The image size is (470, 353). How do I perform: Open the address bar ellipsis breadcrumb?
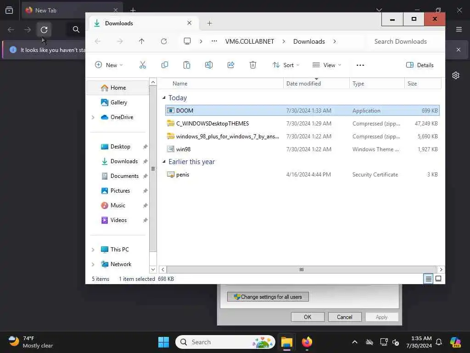click(x=214, y=41)
